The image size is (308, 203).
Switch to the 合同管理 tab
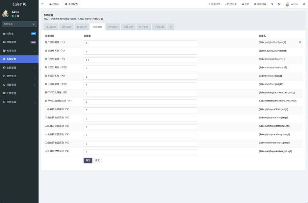pos(113,27)
